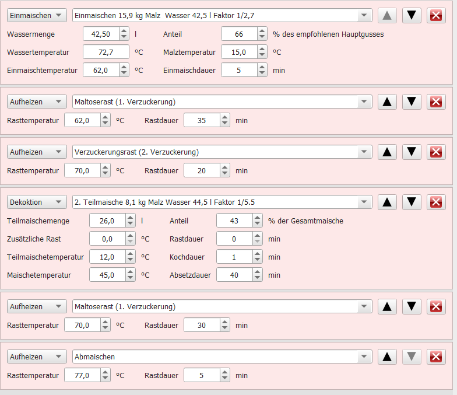Decrease the Absetzdauer value
This screenshot has width=457, height=395.
pyautogui.click(x=258, y=278)
